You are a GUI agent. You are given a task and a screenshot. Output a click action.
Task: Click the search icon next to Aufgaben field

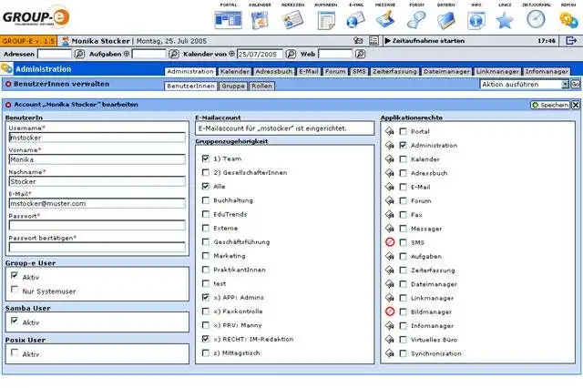coord(174,55)
